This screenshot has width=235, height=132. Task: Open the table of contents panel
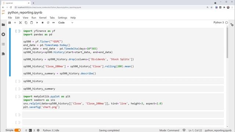pos(3,44)
